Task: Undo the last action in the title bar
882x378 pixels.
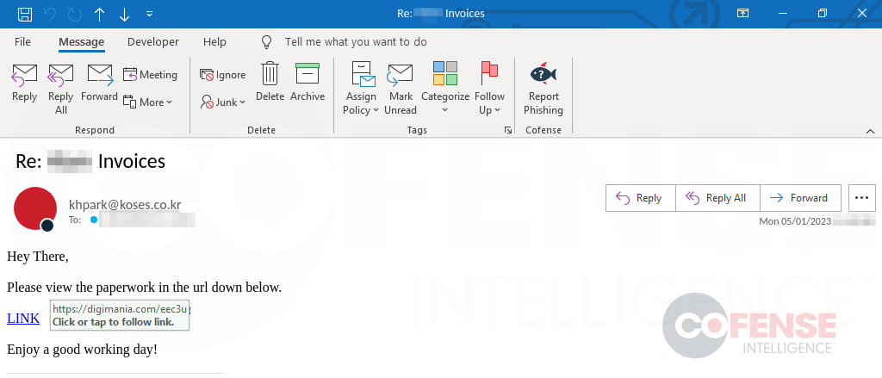Action: point(49,14)
